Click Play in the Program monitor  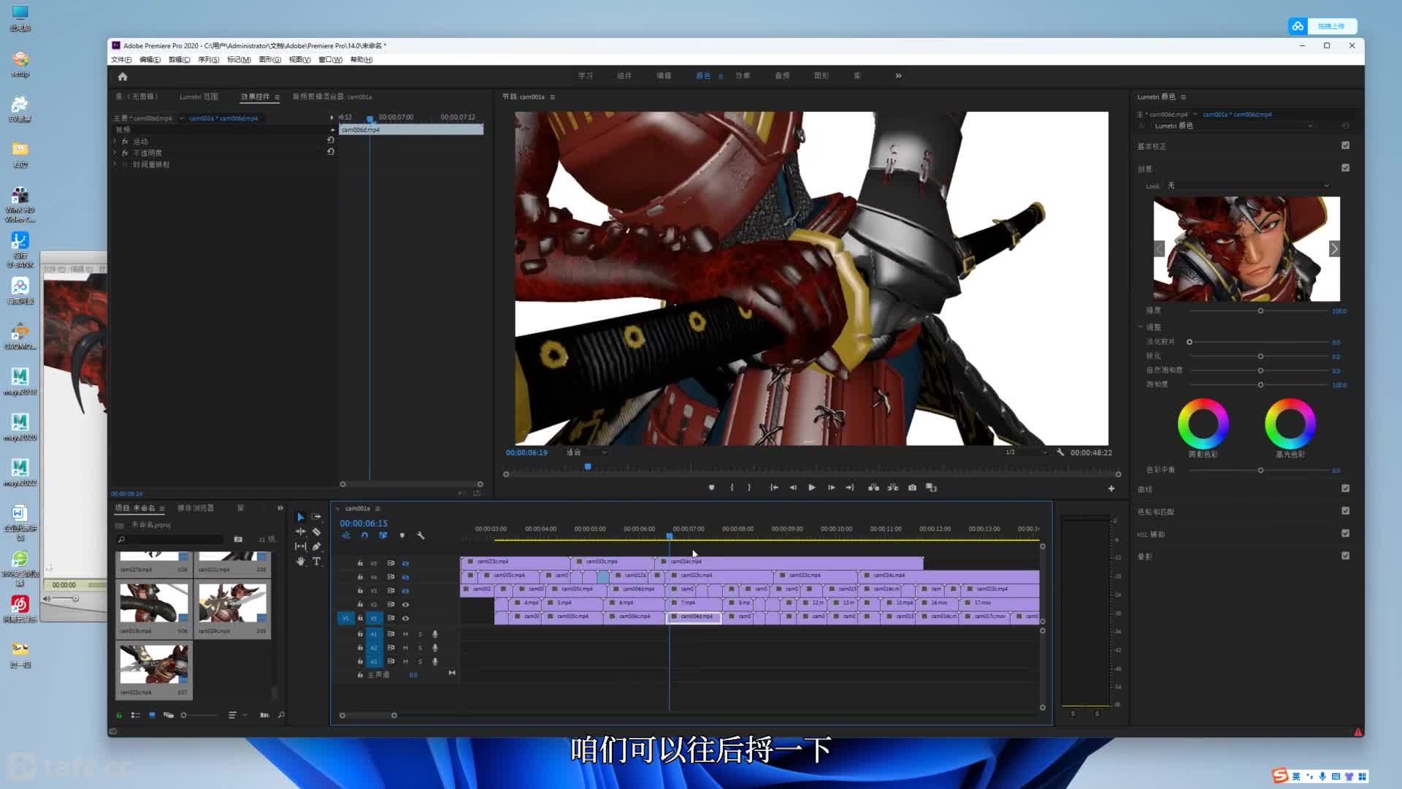click(811, 487)
